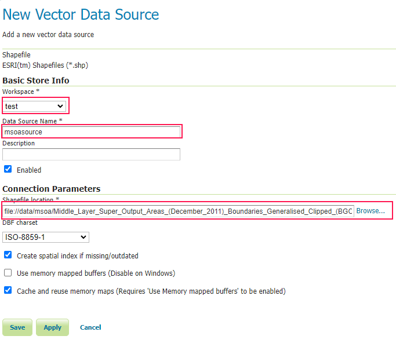Expand the DBF charset ISO-8859-1 dropdown

[x=46, y=237]
